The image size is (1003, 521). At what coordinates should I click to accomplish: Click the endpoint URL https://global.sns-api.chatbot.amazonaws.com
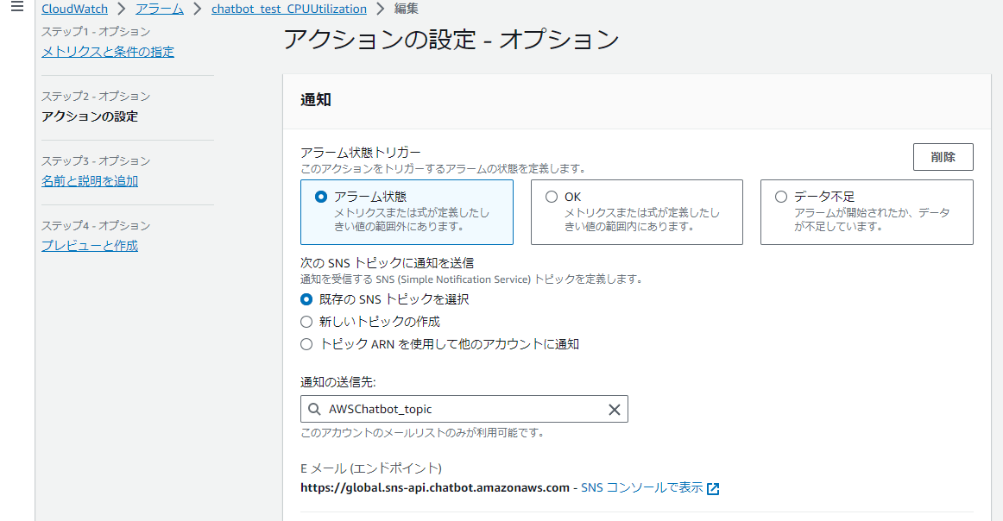click(x=435, y=487)
